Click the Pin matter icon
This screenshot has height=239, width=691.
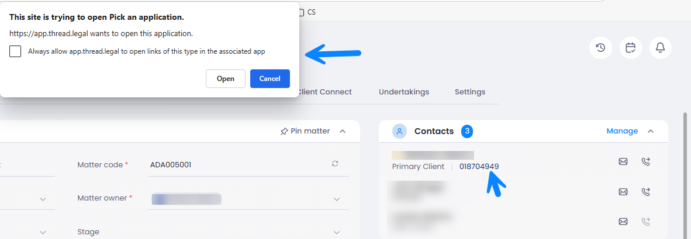pos(284,131)
